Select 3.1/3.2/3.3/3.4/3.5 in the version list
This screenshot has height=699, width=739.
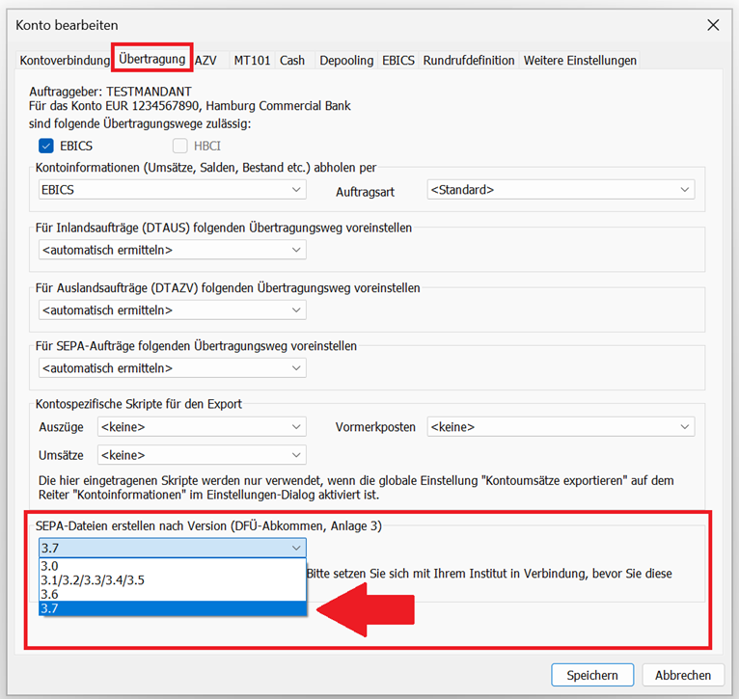[173, 579]
